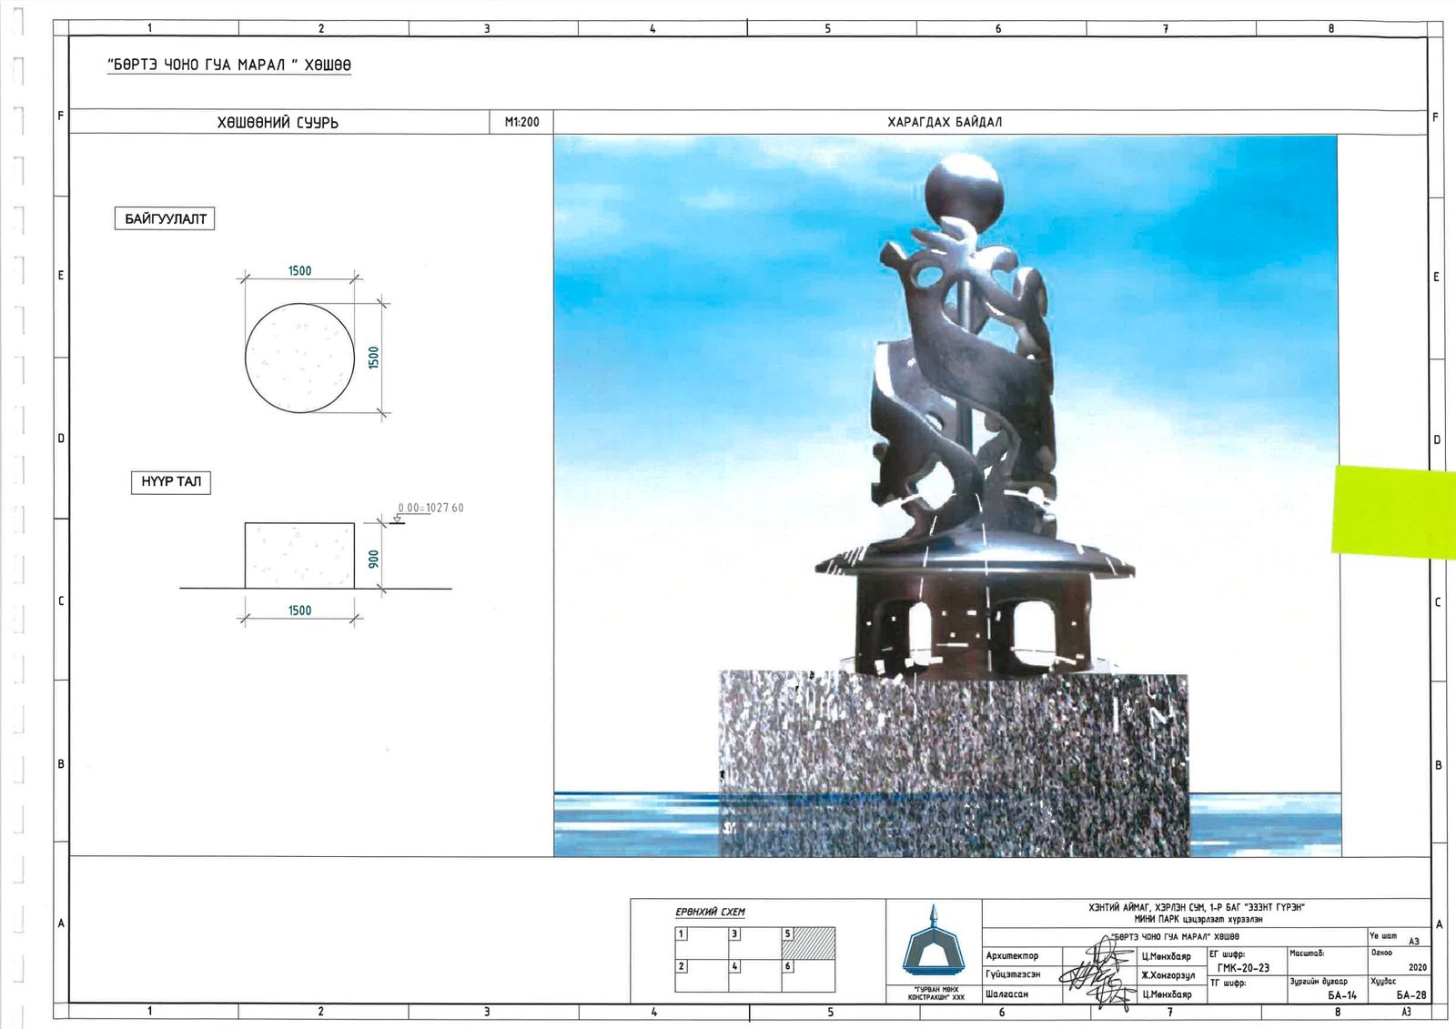Click the circular foundation plan shape
The width and height of the screenshot is (1456, 1029).
(299, 358)
